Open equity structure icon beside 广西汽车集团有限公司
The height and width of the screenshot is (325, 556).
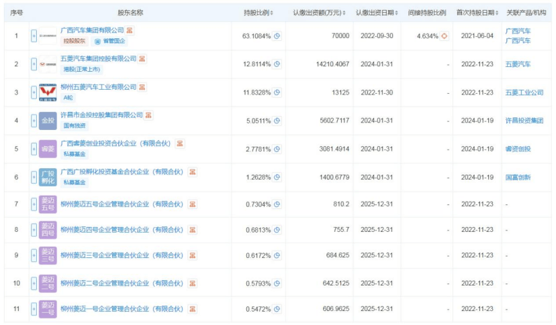[130, 30]
